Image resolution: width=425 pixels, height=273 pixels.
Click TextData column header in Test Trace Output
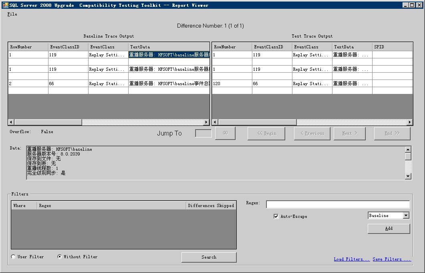[x=352, y=47]
